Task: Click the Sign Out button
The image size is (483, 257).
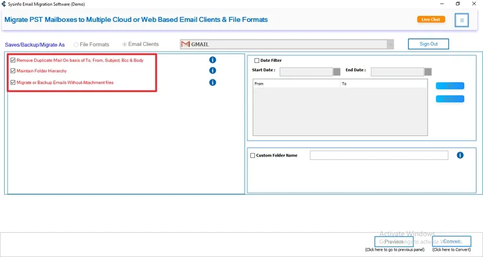Action: click(x=428, y=44)
